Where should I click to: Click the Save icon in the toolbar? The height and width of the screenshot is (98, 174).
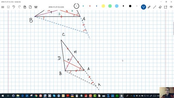click(x=8, y=7)
